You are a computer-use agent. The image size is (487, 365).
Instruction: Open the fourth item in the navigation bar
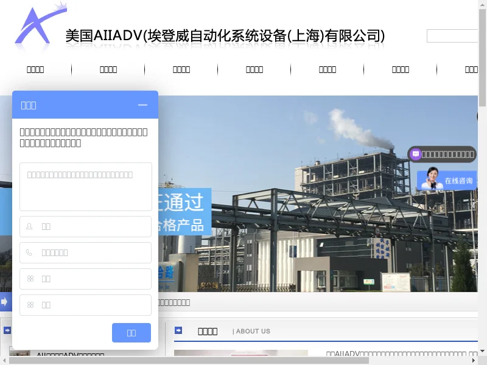(x=254, y=69)
